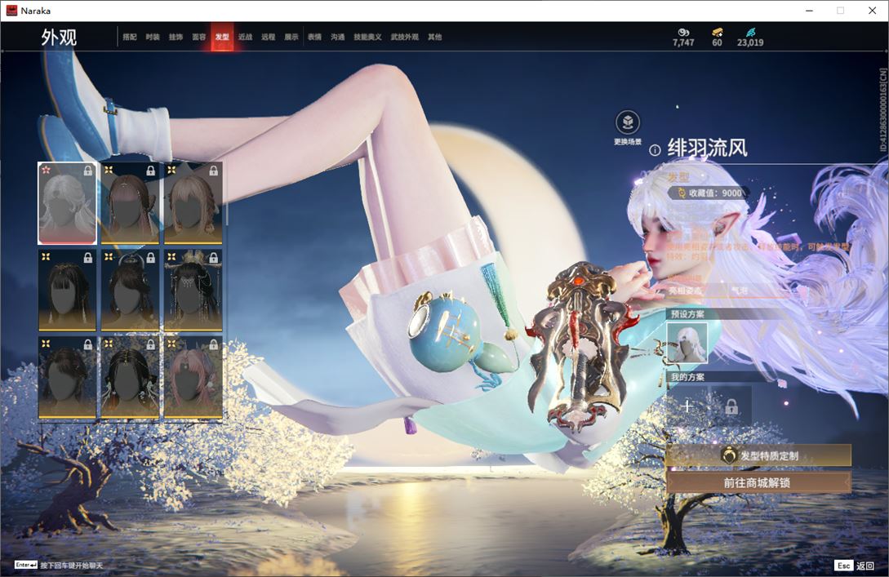Choose the black hairstyle with silver headband
Image resolution: width=889 pixels, height=577 pixels.
click(x=130, y=291)
